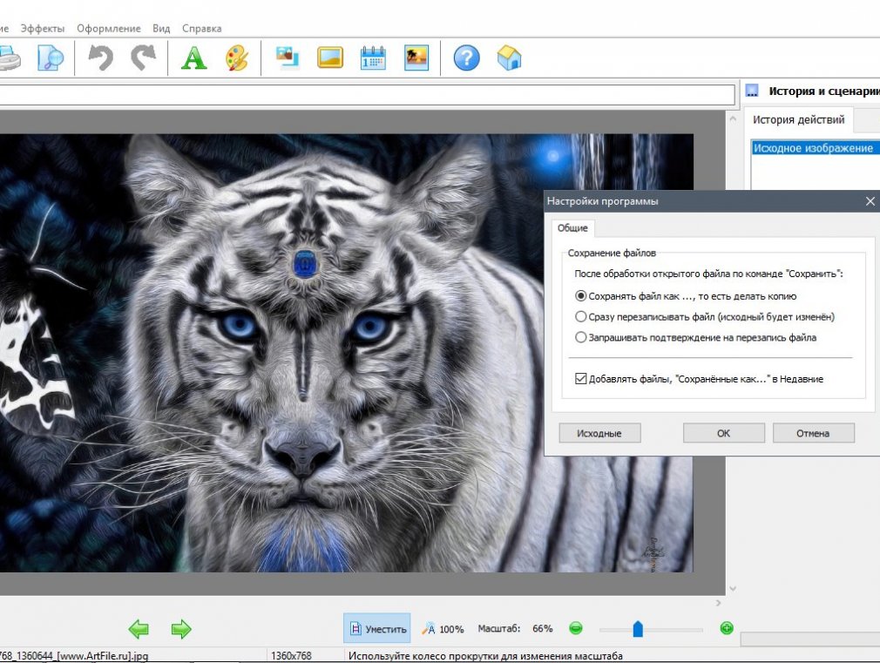Click the zoom scale slider handle
Viewport: 880px width, 663px height.
click(x=638, y=629)
